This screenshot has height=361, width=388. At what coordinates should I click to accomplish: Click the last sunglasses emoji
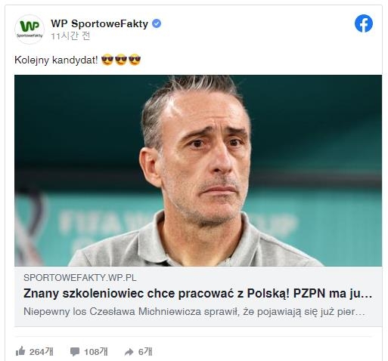pyautogui.click(x=135, y=60)
